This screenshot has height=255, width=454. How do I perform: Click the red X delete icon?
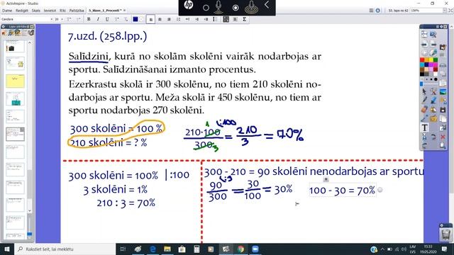[x=443, y=137]
